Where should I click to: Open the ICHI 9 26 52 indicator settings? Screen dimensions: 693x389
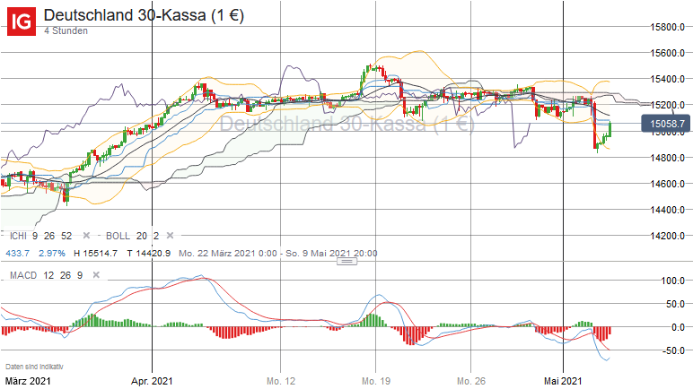(x=40, y=236)
